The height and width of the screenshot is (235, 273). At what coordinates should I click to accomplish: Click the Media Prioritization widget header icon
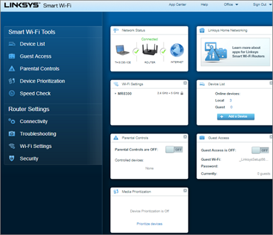point(116,192)
